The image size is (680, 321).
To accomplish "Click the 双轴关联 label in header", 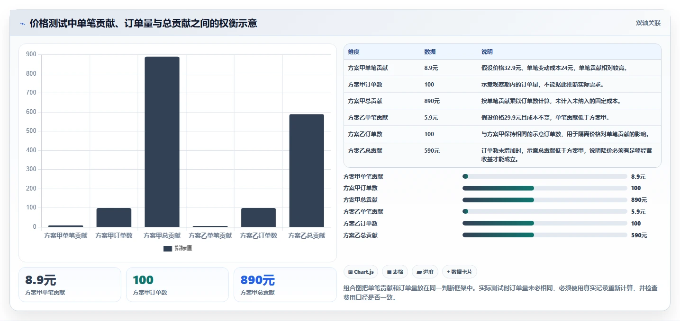I will coord(648,23).
